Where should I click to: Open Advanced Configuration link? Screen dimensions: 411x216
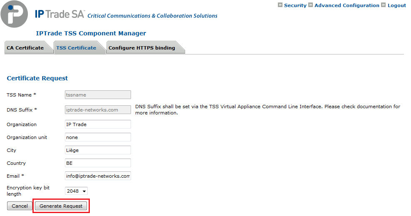tap(347, 5)
